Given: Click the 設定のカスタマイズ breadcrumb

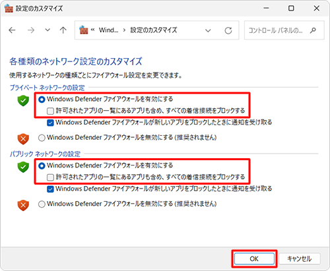Looking at the screenshot, I should (x=154, y=30).
